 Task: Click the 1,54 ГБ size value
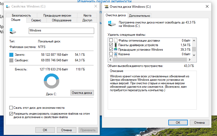coord(185,45)
